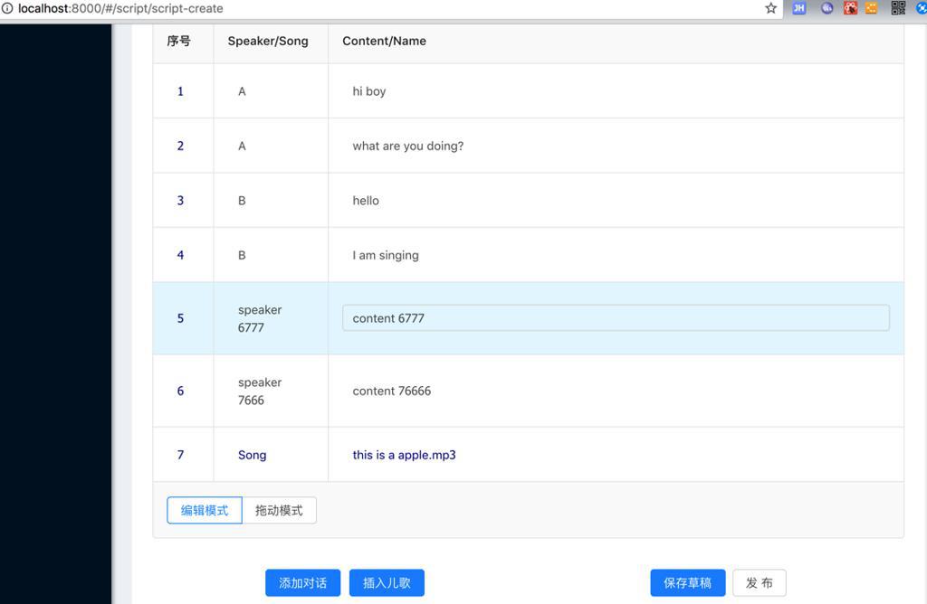Screen dimensions: 927x604
Task: Edit the 'content 6777' input field
Action: pyautogui.click(x=616, y=318)
